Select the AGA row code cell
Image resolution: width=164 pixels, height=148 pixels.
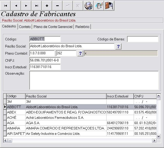click(16, 123)
